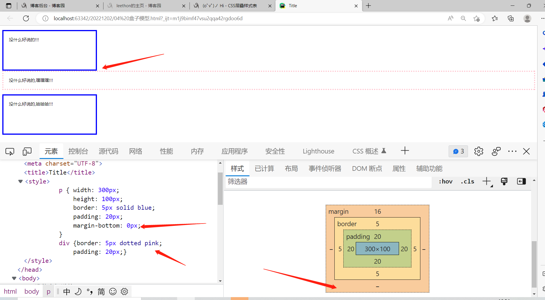Open the 安全性 (Security) tab
545x300 pixels.
275,151
